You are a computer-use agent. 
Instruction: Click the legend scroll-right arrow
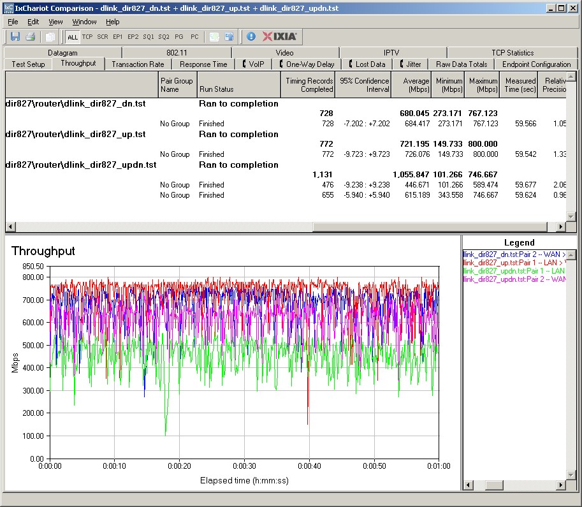pos(560,485)
